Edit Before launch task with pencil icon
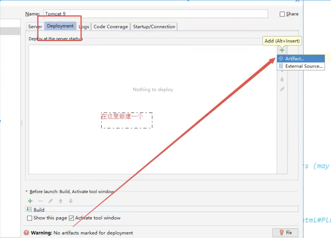The width and height of the screenshot is (331, 238). [50, 201]
